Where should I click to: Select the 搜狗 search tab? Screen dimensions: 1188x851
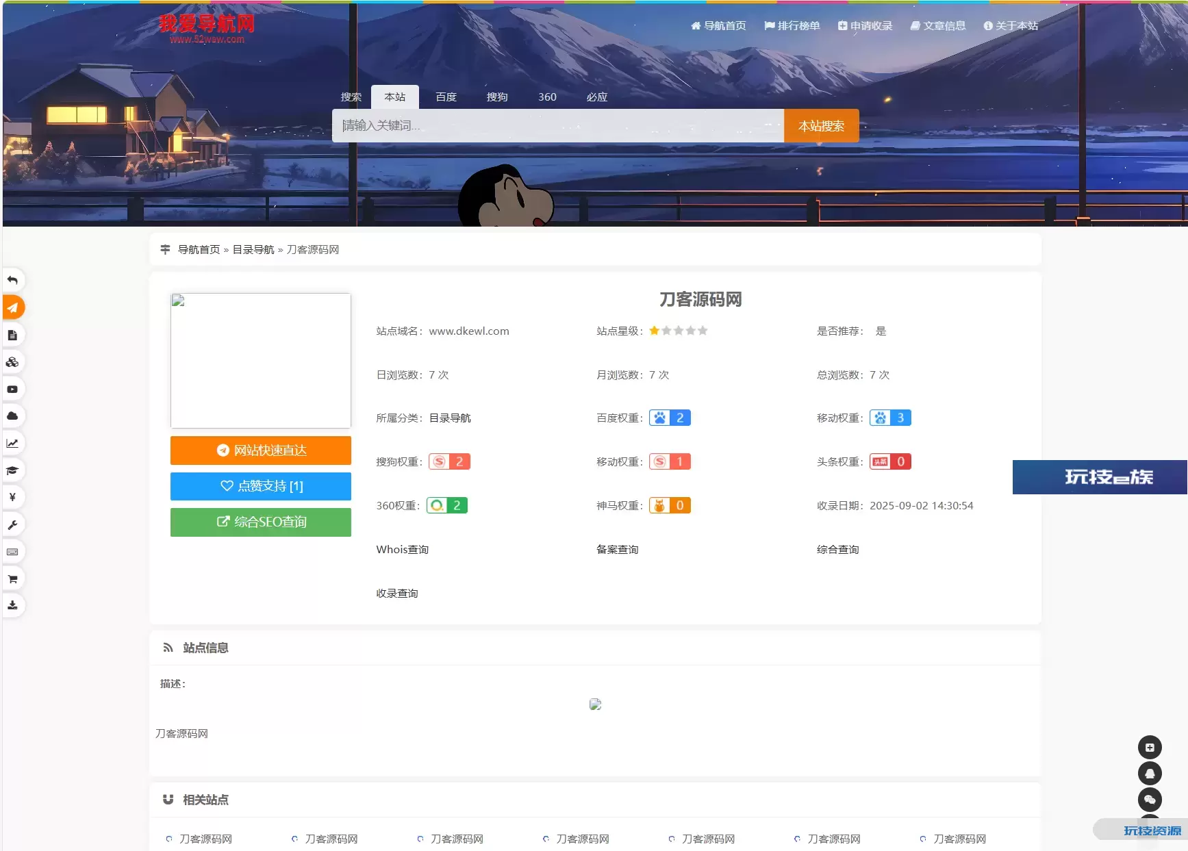pyautogui.click(x=497, y=97)
